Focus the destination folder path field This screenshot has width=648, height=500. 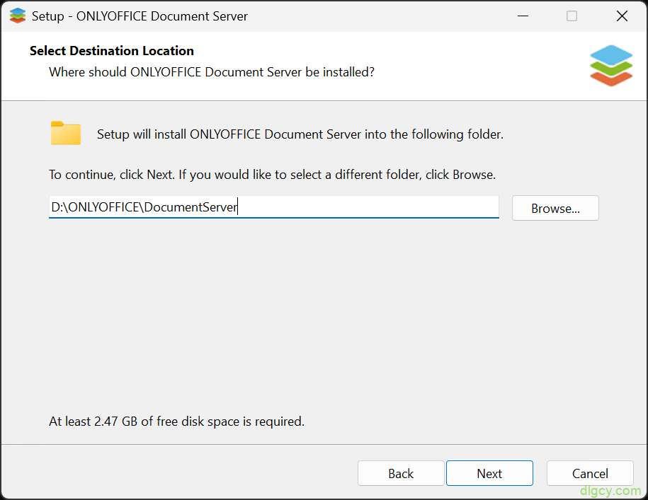[273, 207]
